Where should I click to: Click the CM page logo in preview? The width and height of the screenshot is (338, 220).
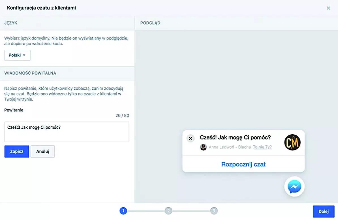click(x=292, y=142)
